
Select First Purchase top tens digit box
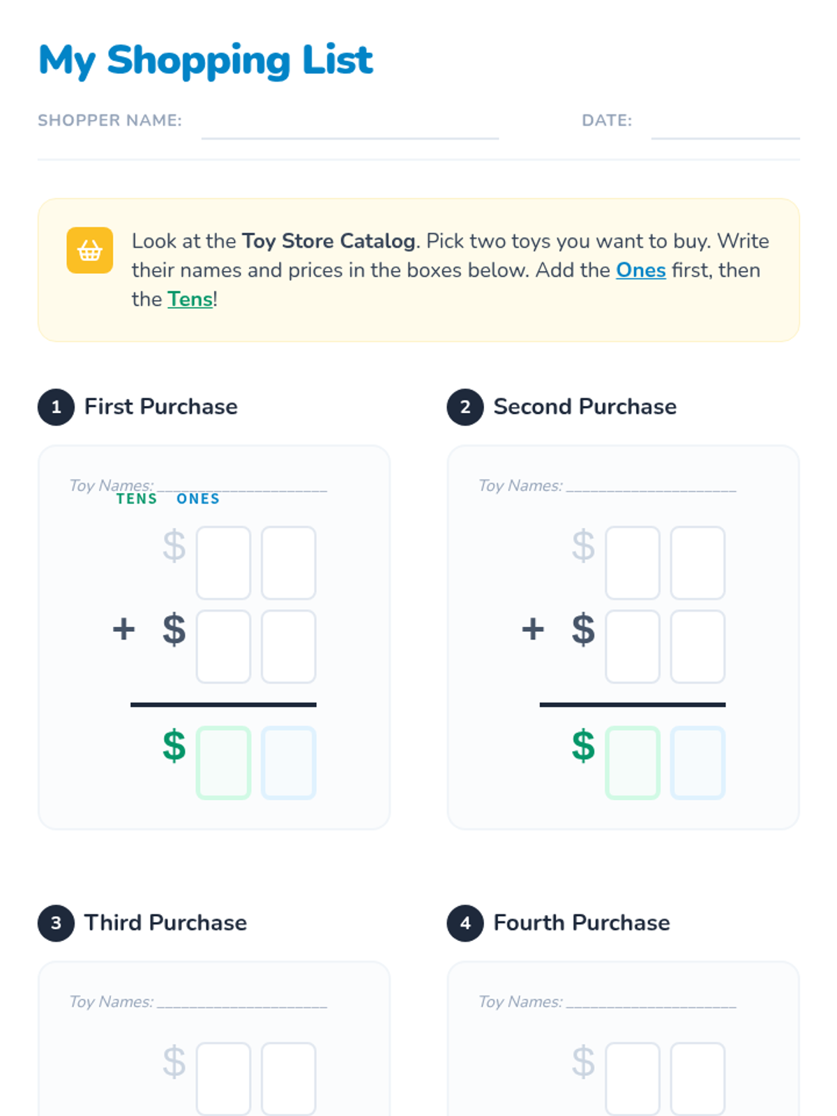point(223,563)
